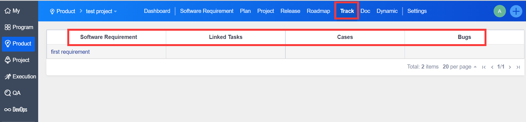This screenshot has width=526, height=122.
Task: Go to the next page arrow
Action: pyautogui.click(x=510, y=67)
